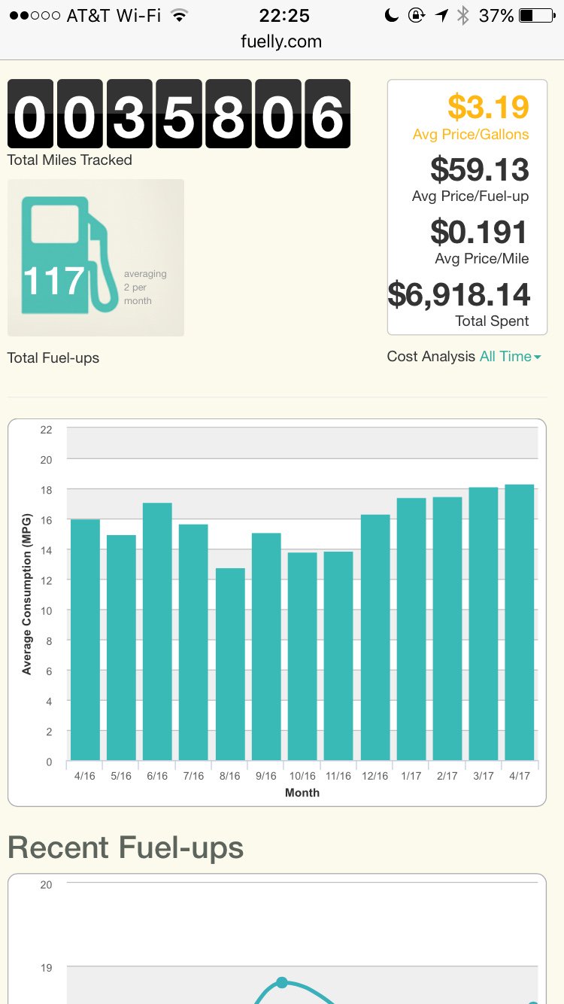Tap the fuelly.com address bar
Viewport: 564px width, 1004px height.
[281, 42]
